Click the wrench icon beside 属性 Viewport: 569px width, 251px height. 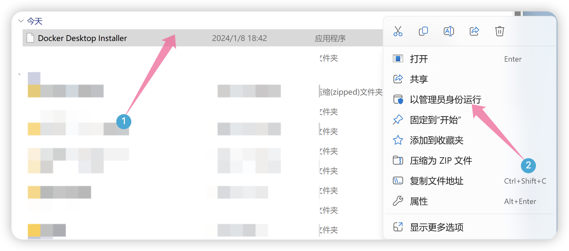[398, 201]
